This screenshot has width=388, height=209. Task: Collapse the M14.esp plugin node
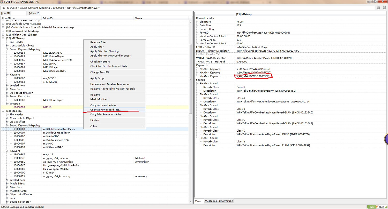coord(3,111)
